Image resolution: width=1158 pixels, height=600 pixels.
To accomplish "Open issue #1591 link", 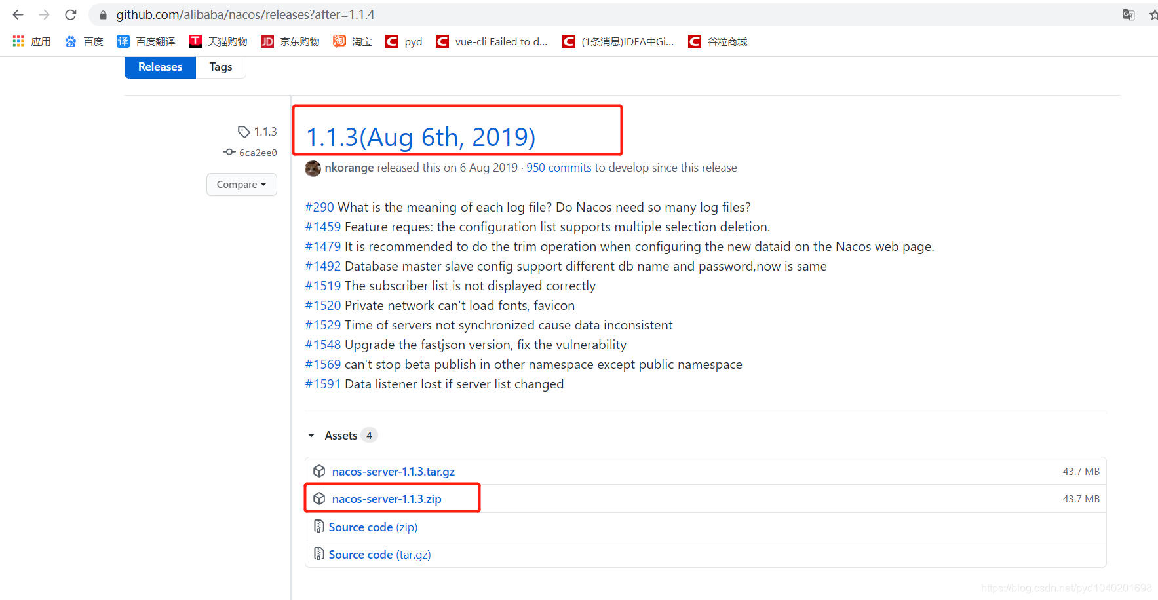I will pyautogui.click(x=323, y=384).
